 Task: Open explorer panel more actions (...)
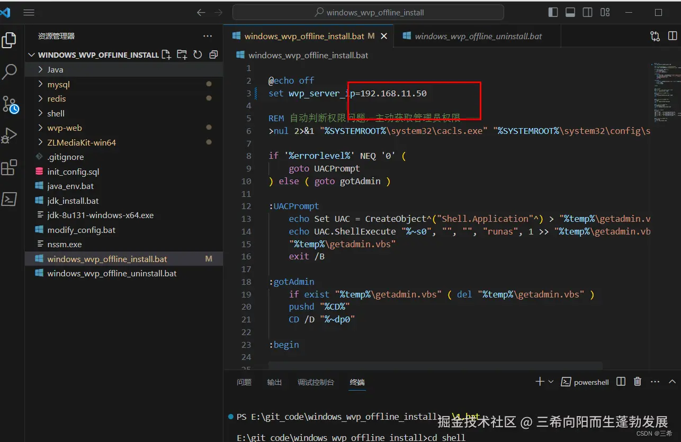(208, 36)
